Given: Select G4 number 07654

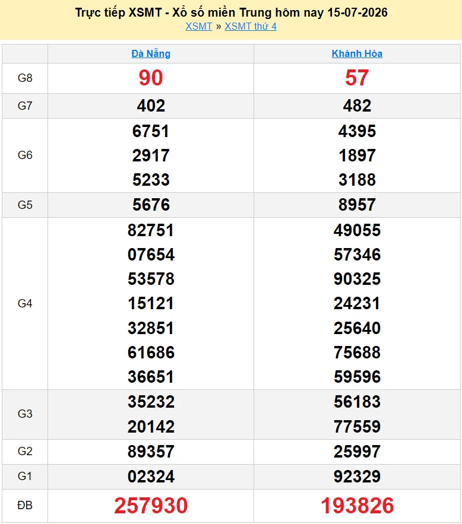Looking at the screenshot, I should pos(151,255).
